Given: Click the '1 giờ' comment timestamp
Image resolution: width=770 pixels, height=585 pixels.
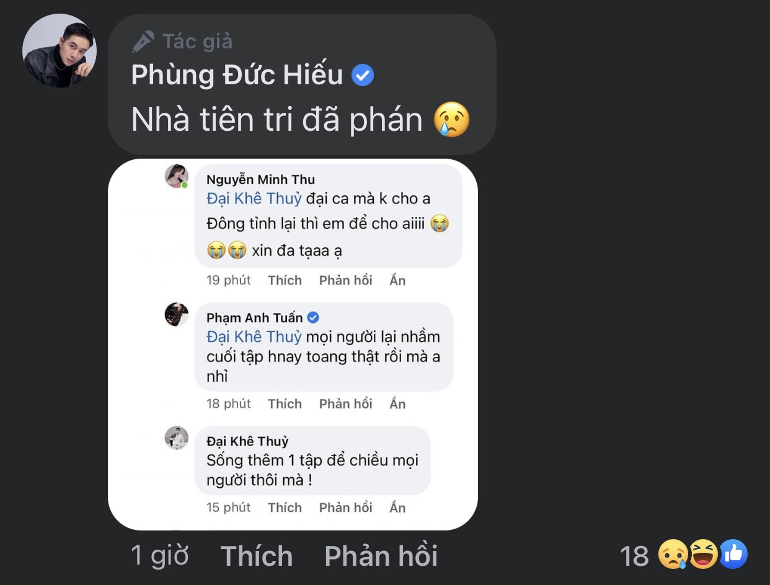Looking at the screenshot, I should (x=159, y=556).
